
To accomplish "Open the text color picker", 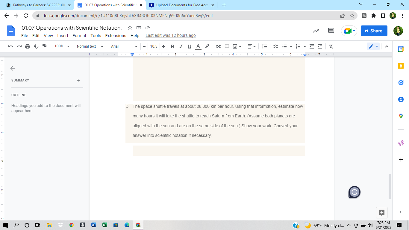I will 198,46.
